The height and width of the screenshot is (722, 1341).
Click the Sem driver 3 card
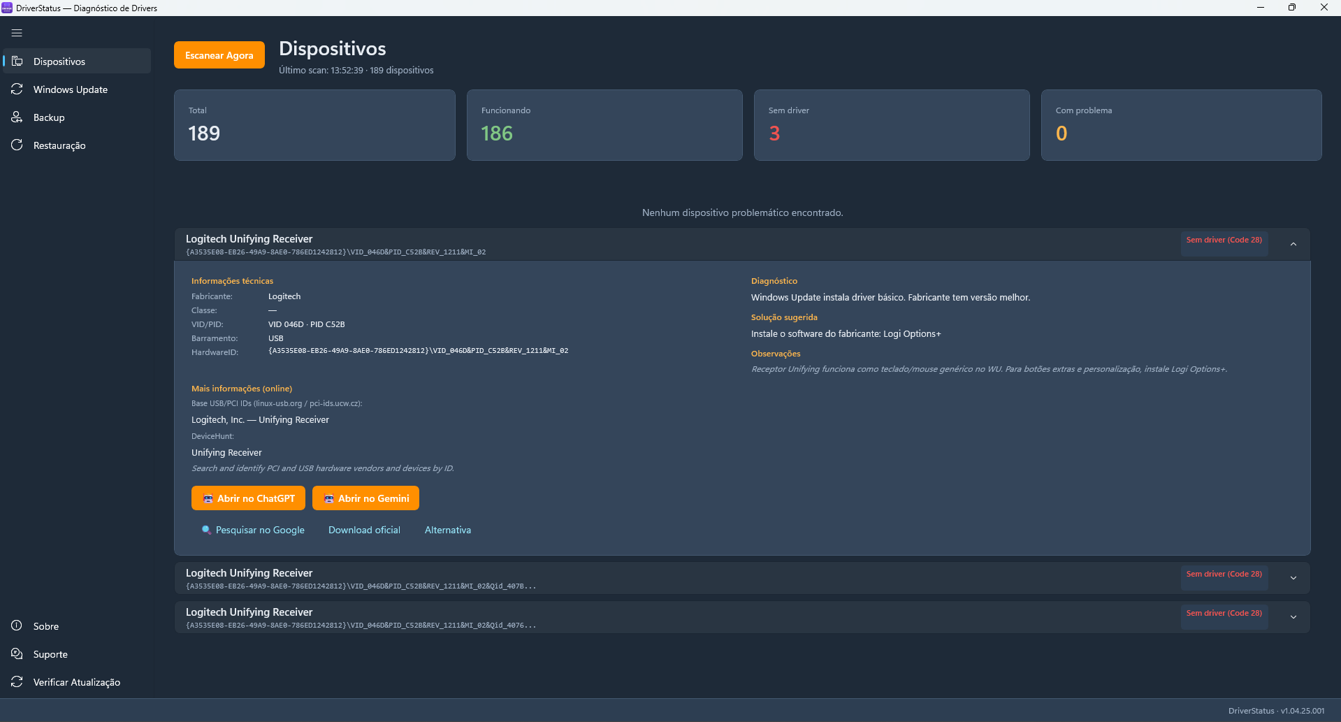point(892,125)
